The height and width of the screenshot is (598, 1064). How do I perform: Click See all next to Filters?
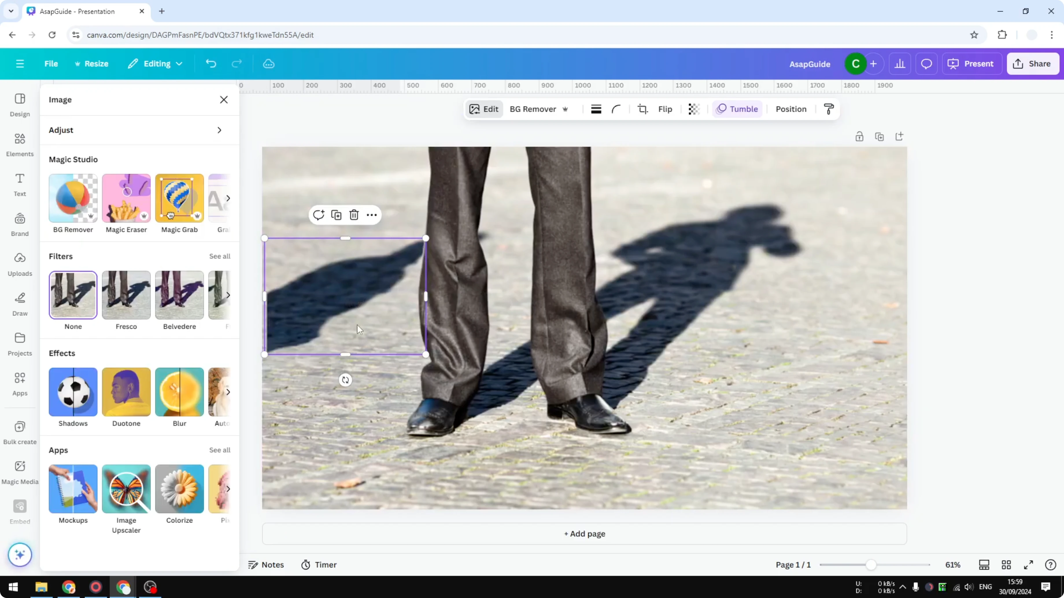[220, 256]
